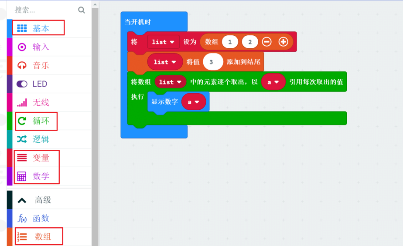
Task: Open the 数组 arrays category
Action: pos(43,236)
